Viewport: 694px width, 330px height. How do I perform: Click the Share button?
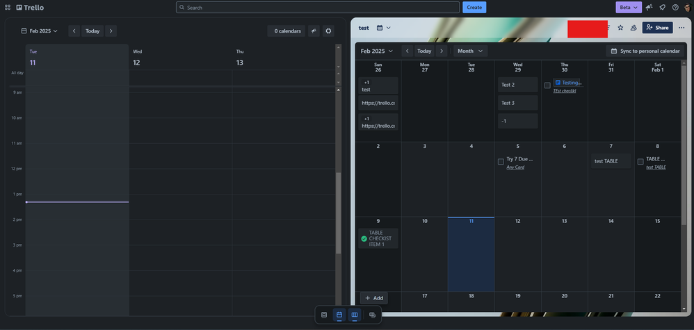tap(657, 27)
